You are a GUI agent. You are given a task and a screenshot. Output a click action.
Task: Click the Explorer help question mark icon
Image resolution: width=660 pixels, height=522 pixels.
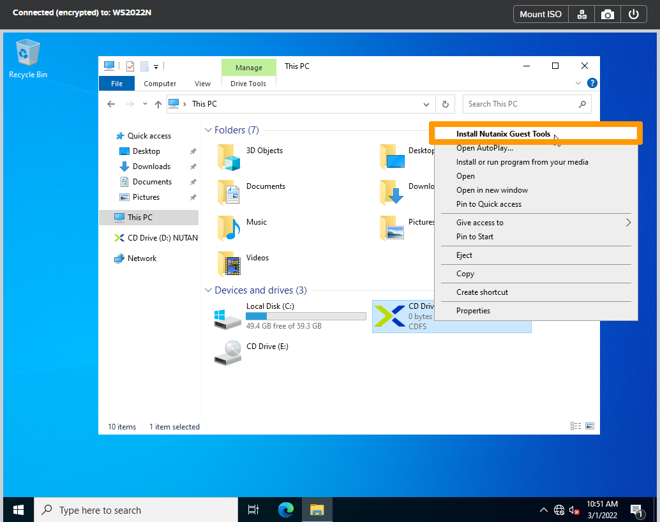592,83
